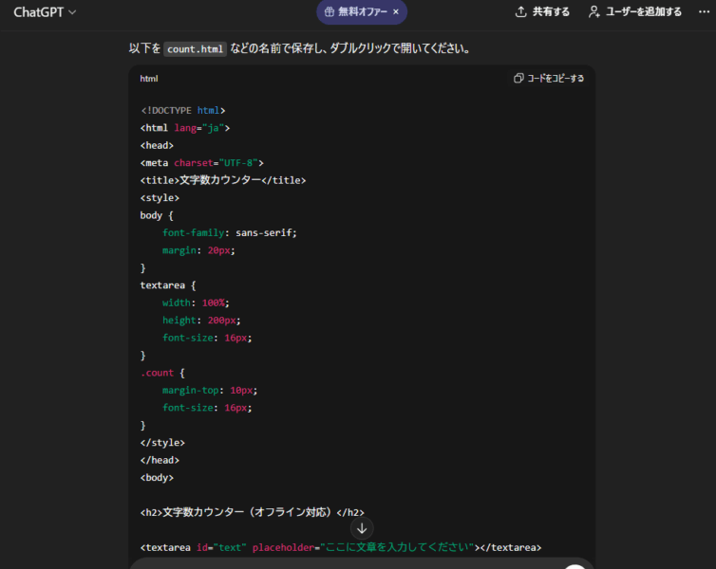The width and height of the screenshot is (716, 569).
Task: Click the message input box at the bottom
Action: 351,564
